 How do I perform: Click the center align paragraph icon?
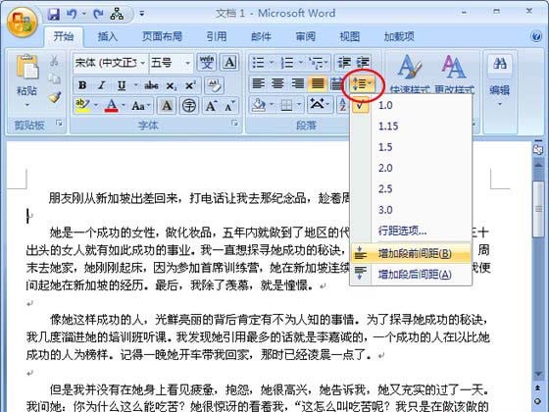pyautogui.click(x=277, y=84)
